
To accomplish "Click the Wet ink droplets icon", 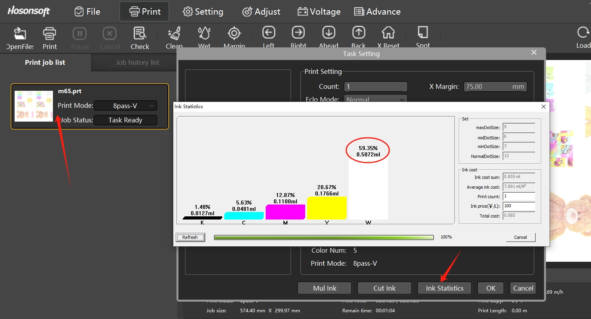I will click(x=204, y=34).
